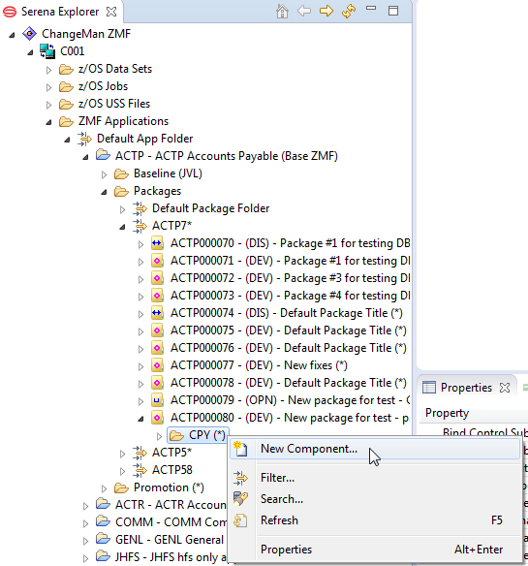Click the Packages folder icon
Screen dimensions: 528x566
tap(121, 191)
